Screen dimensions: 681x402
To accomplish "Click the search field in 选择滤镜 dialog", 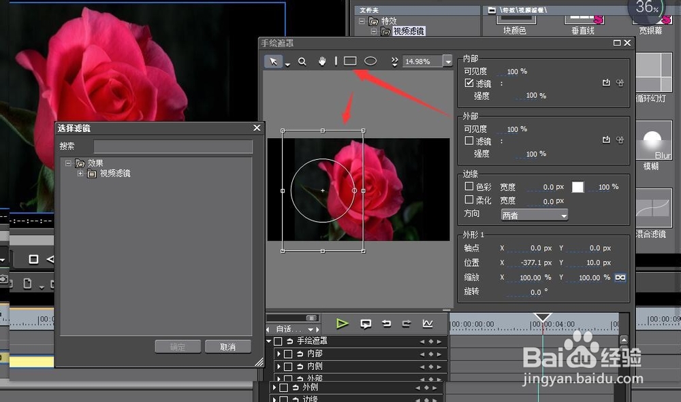I will pyautogui.click(x=173, y=146).
